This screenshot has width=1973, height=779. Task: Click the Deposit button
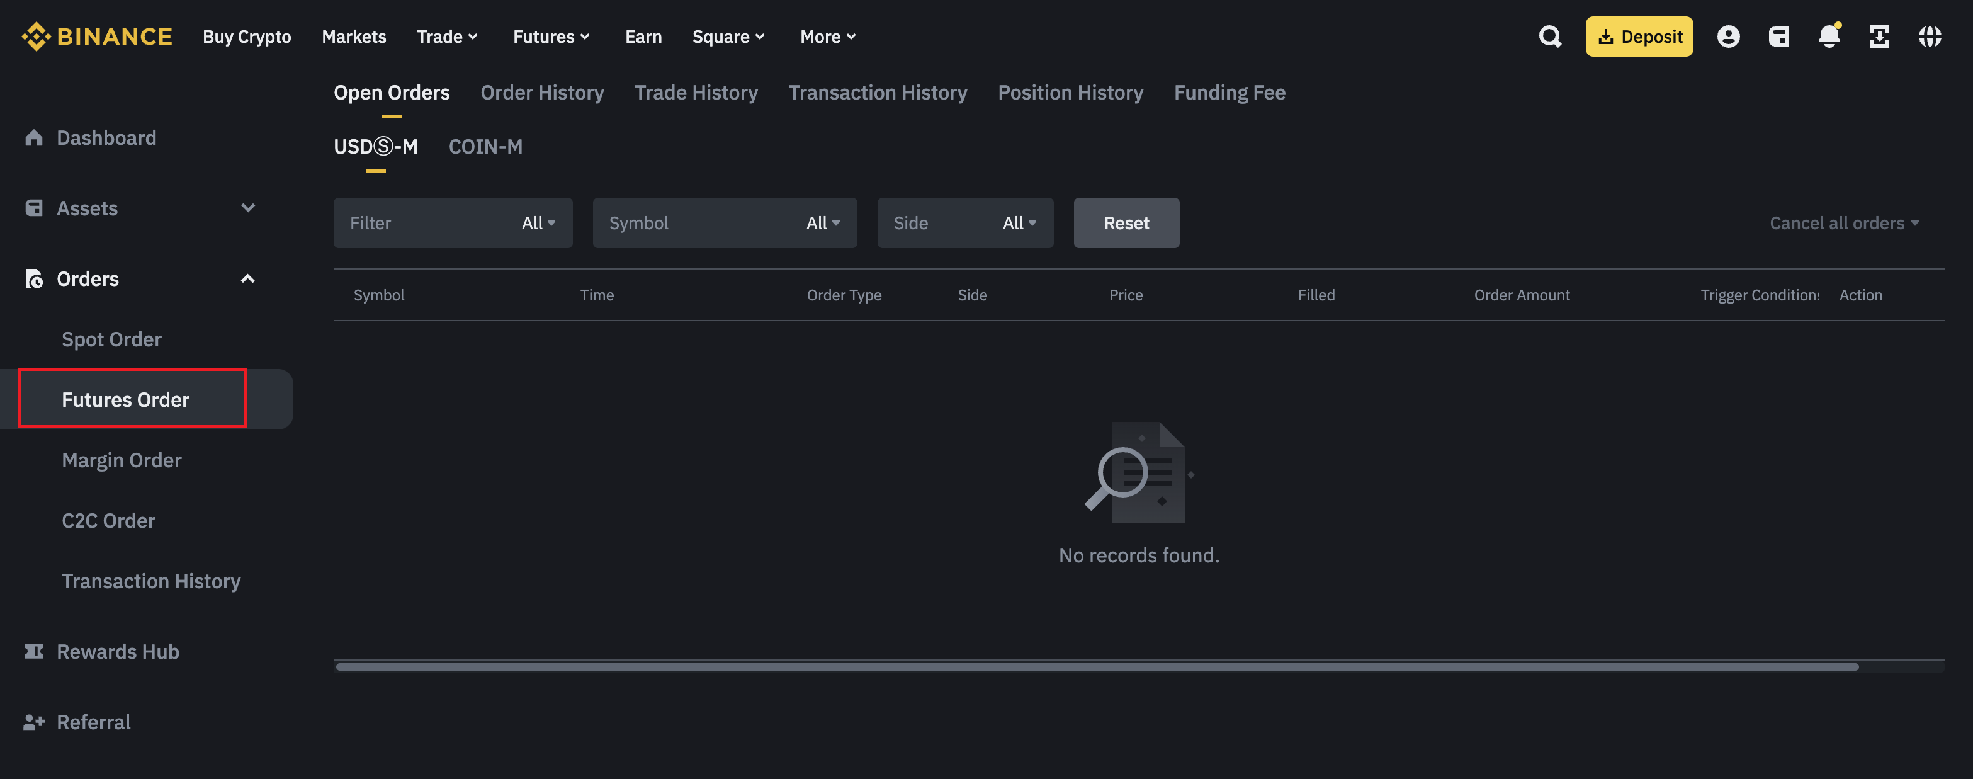[x=1639, y=37]
